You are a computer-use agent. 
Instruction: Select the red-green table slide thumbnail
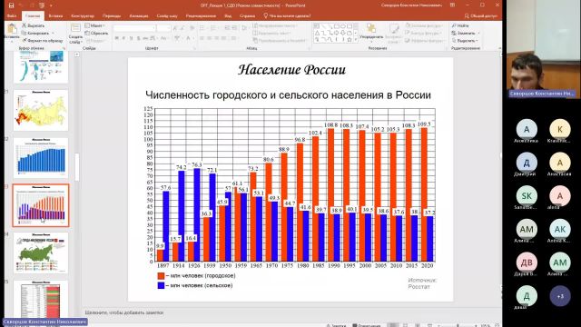coord(41,299)
